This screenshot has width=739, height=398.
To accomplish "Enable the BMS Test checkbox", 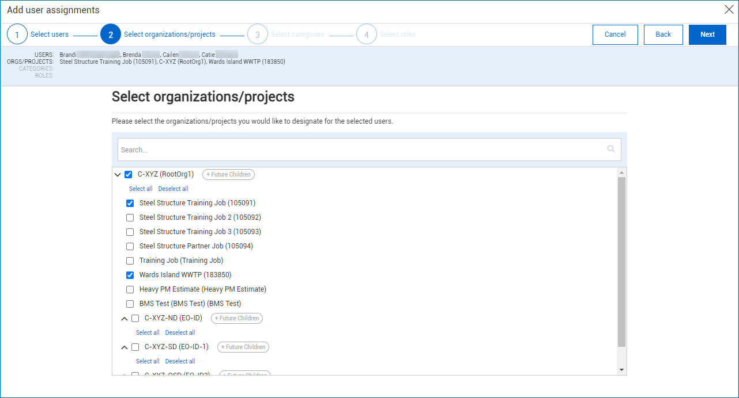I will [130, 304].
